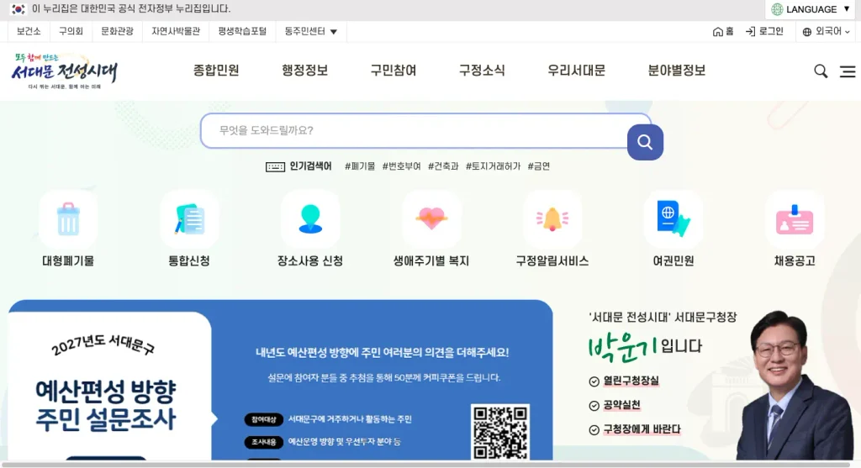Expand the 동주민센터 dropdown

(311, 31)
